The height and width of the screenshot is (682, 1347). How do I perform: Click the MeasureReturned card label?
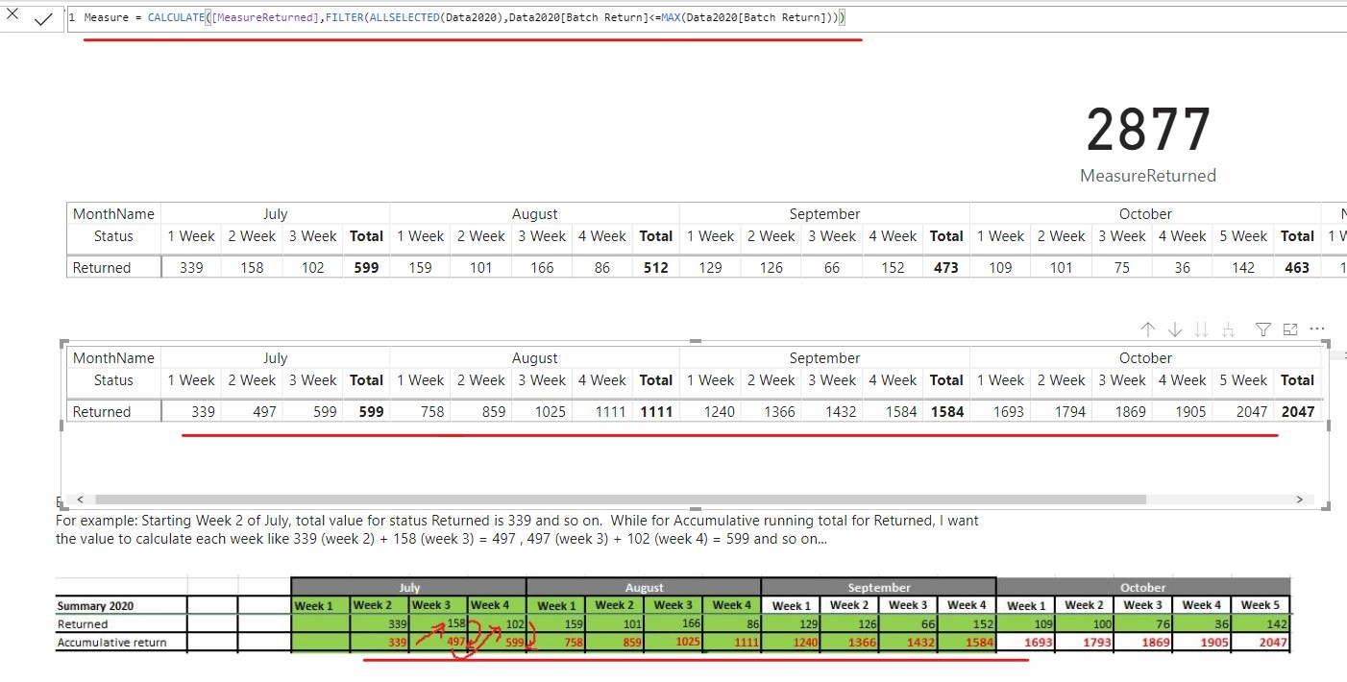(x=1148, y=176)
